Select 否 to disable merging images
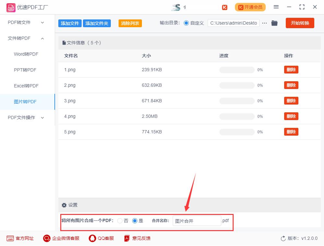This screenshot has height=246, width=324. [120, 221]
